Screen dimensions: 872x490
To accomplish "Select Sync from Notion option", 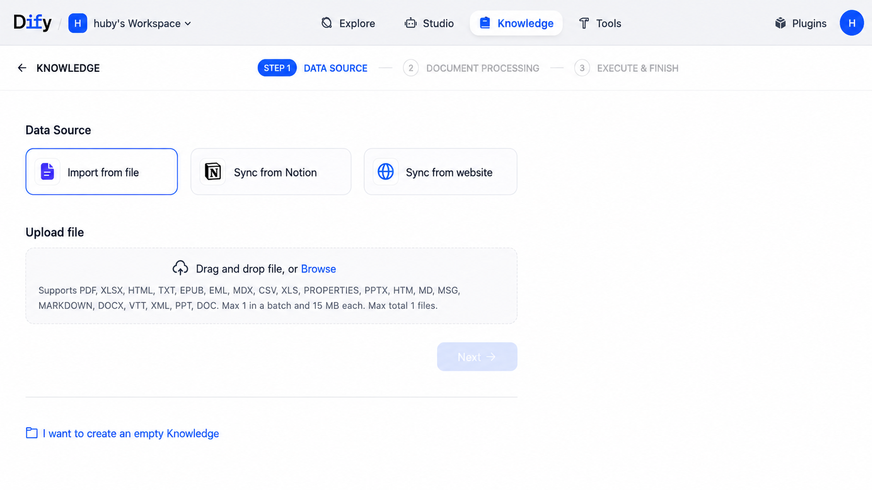I will pyautogui.click(x=271, y=171).
